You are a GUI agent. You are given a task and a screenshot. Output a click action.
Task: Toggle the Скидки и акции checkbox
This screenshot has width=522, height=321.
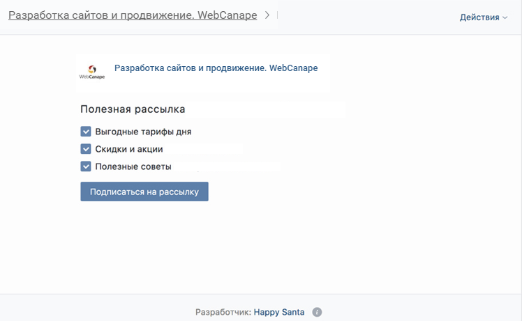pos(86,149)
